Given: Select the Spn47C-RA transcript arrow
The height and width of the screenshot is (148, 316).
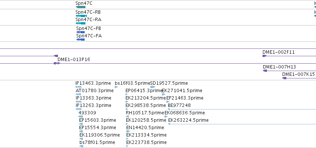Looking at the screenshot, I should click(x=81, y=23).
